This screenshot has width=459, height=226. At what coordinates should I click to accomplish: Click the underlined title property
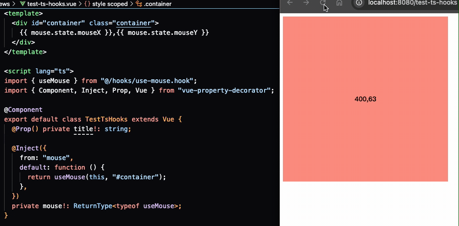pyautogui.click(x=83, y=129)
